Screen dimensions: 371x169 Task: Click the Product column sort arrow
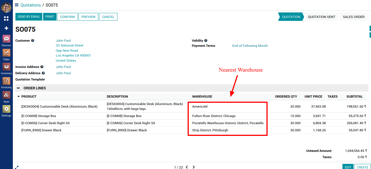click(19, 96)
